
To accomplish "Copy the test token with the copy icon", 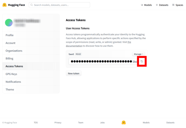I will 142,61.
